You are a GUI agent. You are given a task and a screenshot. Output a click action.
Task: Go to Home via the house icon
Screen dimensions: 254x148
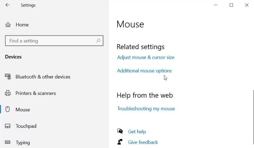(8, 25)
